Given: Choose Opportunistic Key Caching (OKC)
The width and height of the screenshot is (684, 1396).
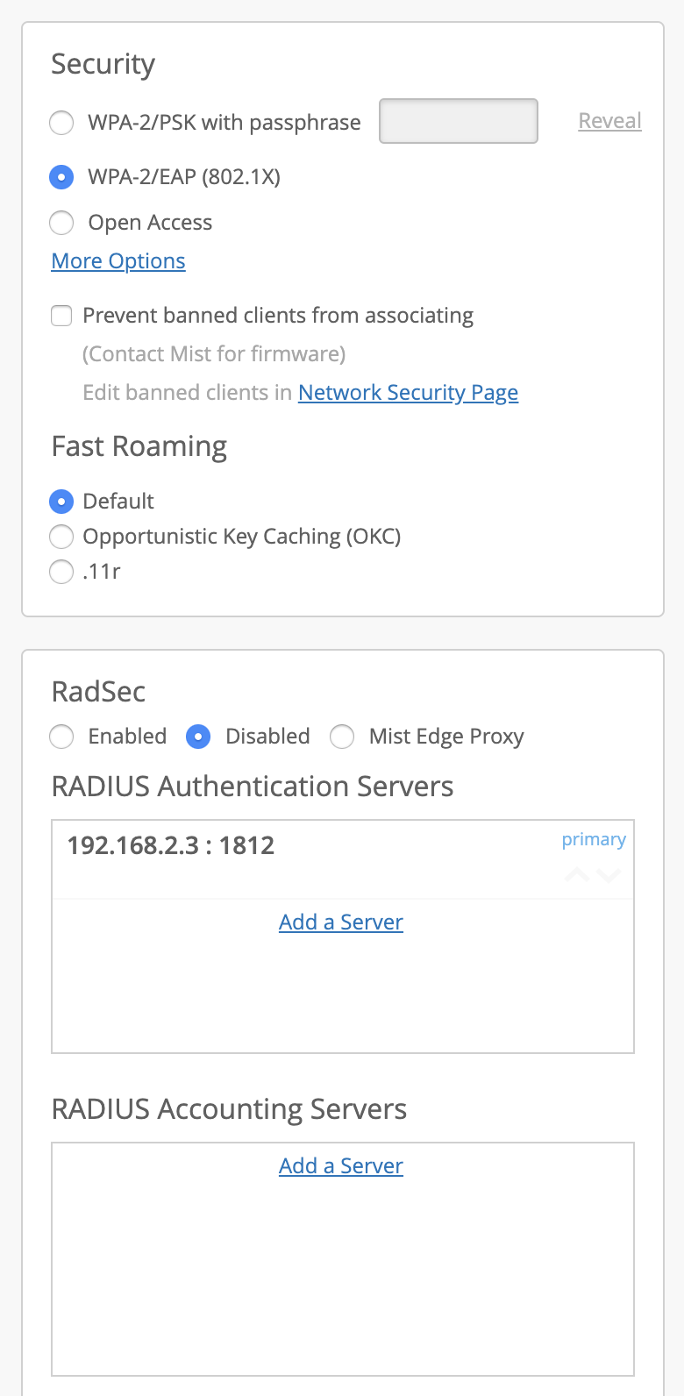Looking at the screenshot, I should click(61, 537).
